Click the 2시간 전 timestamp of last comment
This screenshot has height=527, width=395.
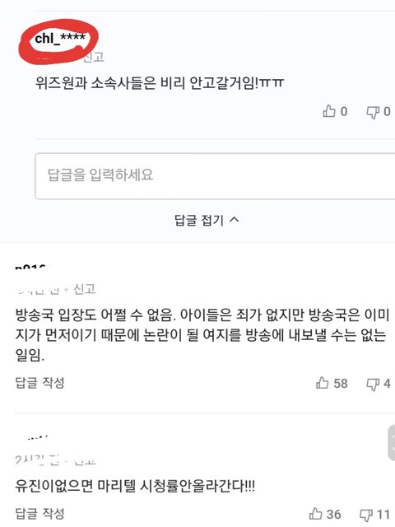tap(36, 459)
